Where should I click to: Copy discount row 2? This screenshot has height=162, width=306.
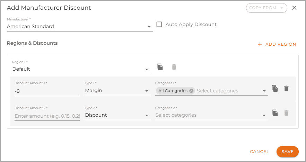275,113
